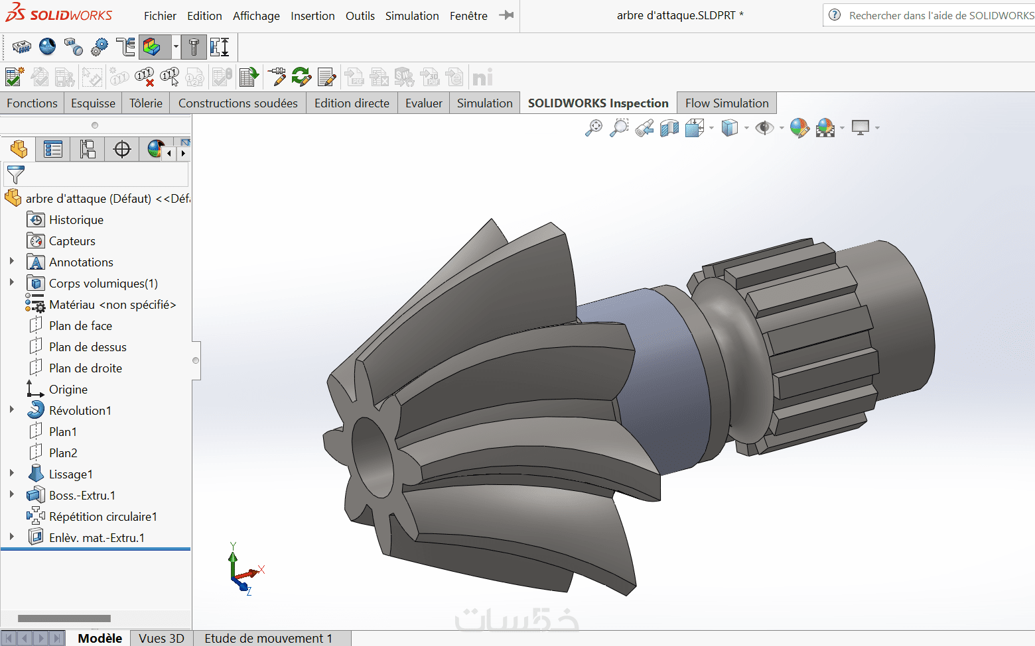Expand the Enlèv. mat.-Extru.1 feature
The height and width of the screenshot is (646, 1035).
coord(11,537)
